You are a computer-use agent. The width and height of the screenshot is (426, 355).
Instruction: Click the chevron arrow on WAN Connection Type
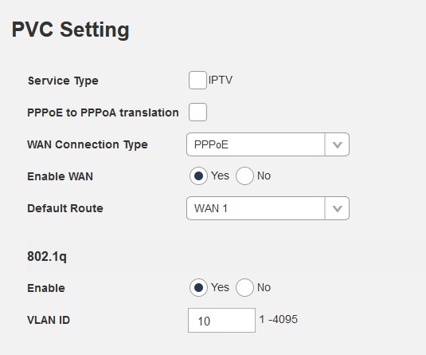tap(337, 144)
